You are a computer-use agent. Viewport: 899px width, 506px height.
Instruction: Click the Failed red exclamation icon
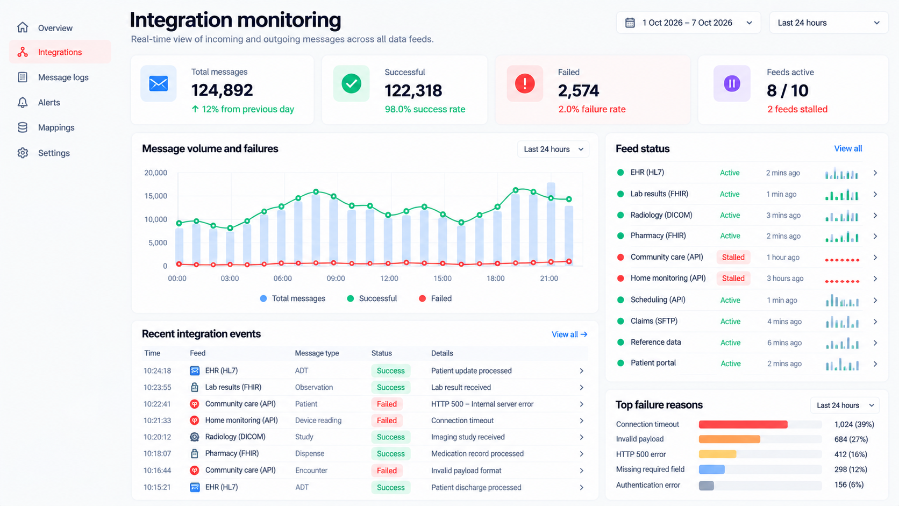(x=525, y=83)
